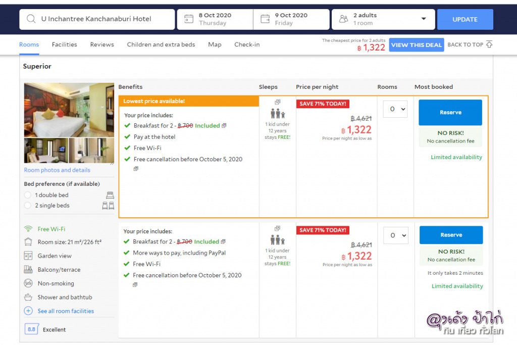Click the check-out calendar icon
The image size is (517, 345).
tap(265, 19)
